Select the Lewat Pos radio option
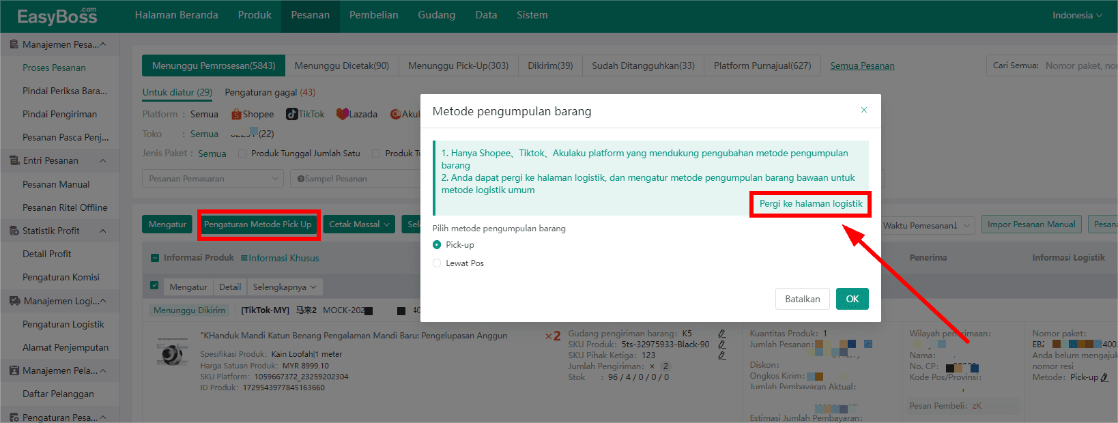This screenshot has width=1118, height=423. click(x=437, y=263)
